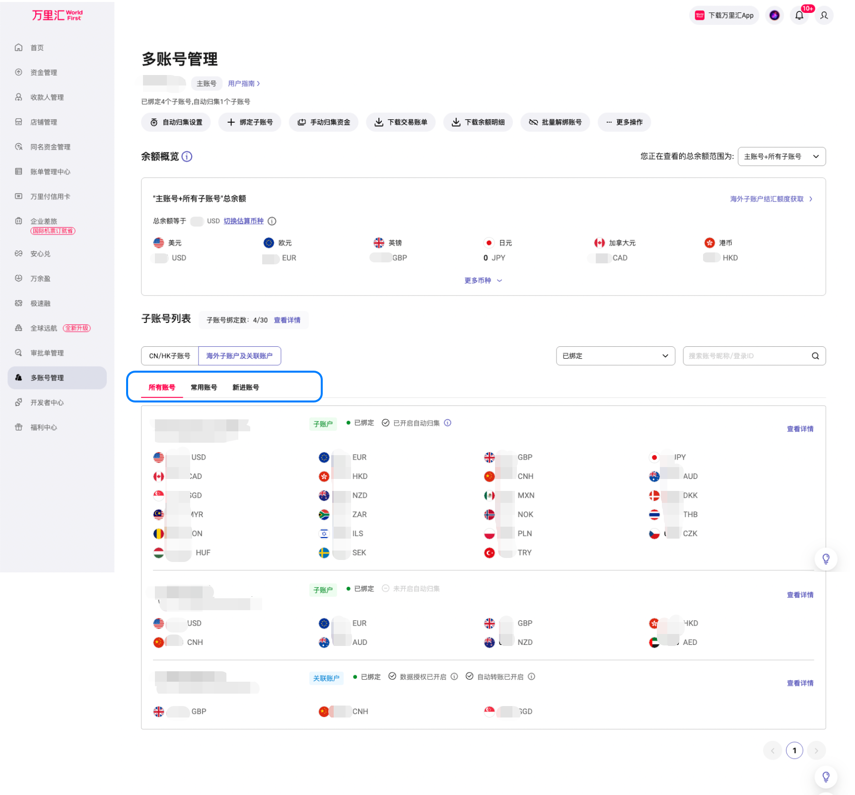This screenshot has height=795, width=855.
Task: Open the notification bell icon
Action: tap(799, 15)
